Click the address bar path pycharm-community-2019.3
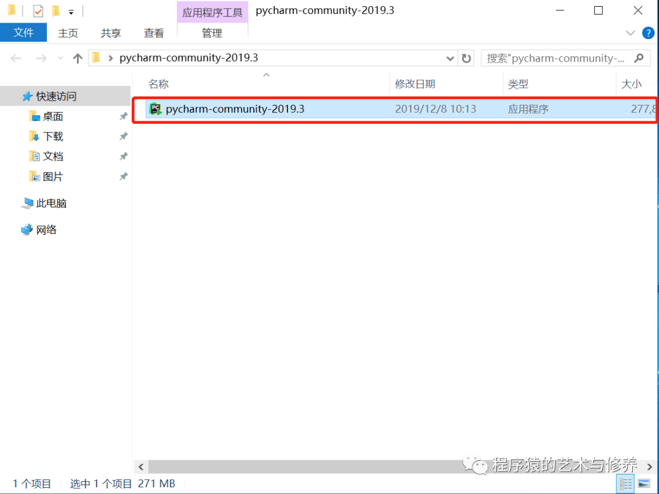This screenshot has height=494, width=659. click(189, 57)
